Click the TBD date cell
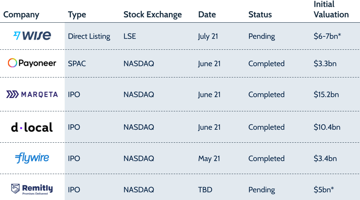This screenshot has width=360, height=200. point(205,190)
